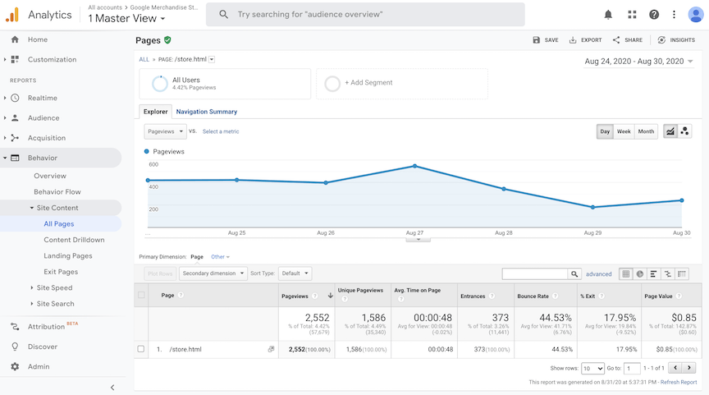This screenshot has width=709, height=395.
Task: Open /store.html page in new window icon
Action: tap(271, 349)
